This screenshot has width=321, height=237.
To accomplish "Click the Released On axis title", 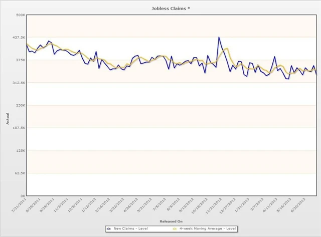I will click(171, 221).
